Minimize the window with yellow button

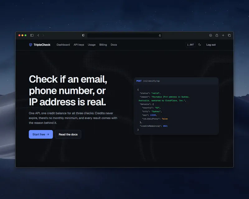point(22,35)
